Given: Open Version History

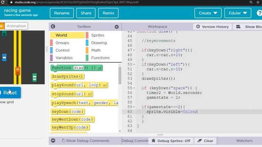Looking at the screenshot, I should click(x=212, y=27).
